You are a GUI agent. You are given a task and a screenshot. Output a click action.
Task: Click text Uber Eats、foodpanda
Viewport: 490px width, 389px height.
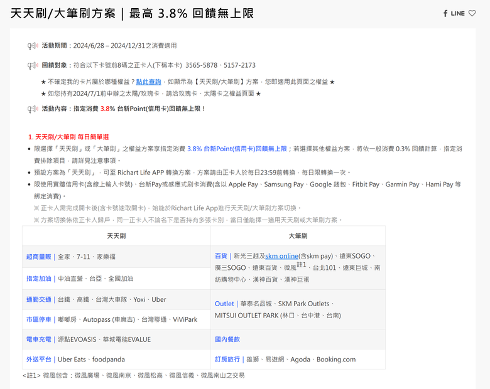click(91, 360)
